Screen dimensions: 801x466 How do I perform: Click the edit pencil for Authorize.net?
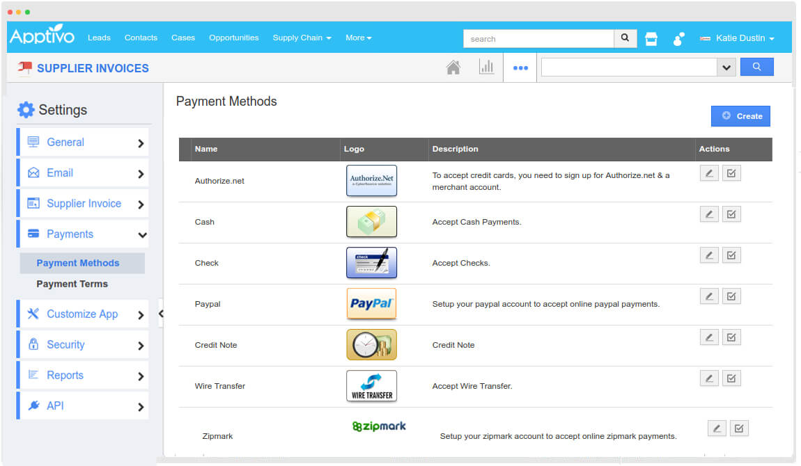[x=709, y=172]
